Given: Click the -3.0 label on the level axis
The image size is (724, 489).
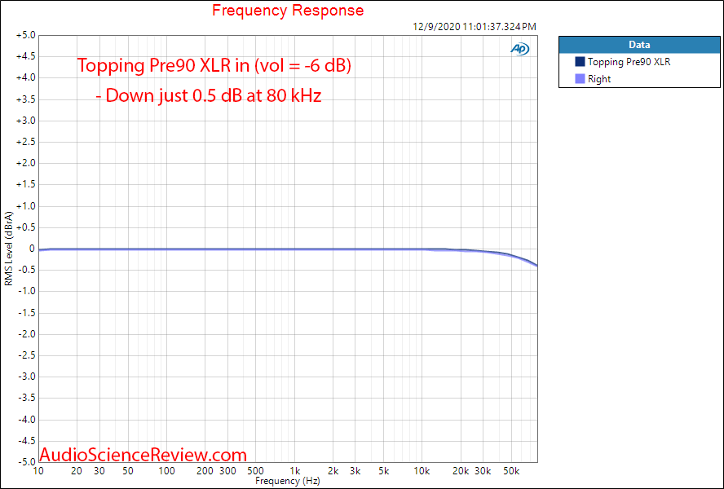Looking at the screenshot, I should click(27, 377).
